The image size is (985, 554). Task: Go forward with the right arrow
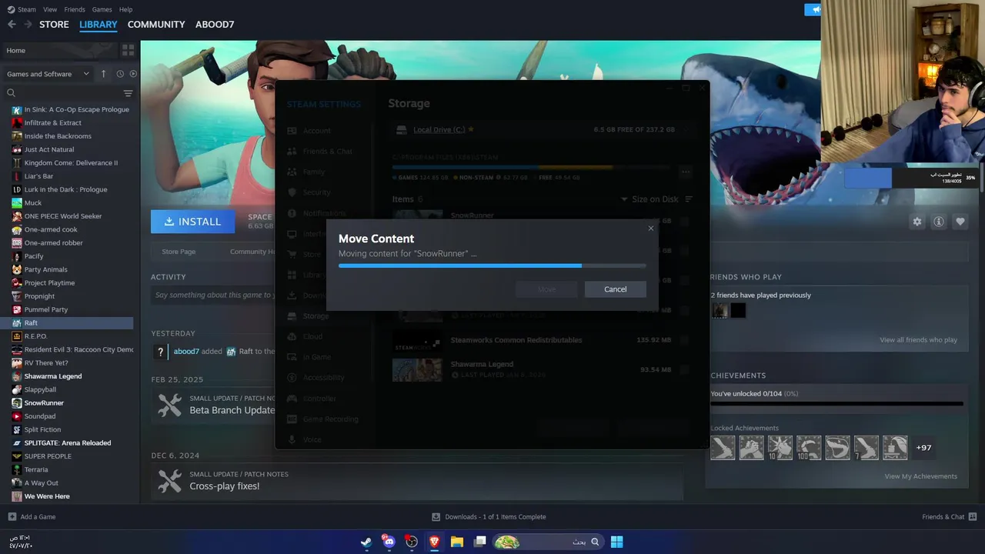(28, 25)
